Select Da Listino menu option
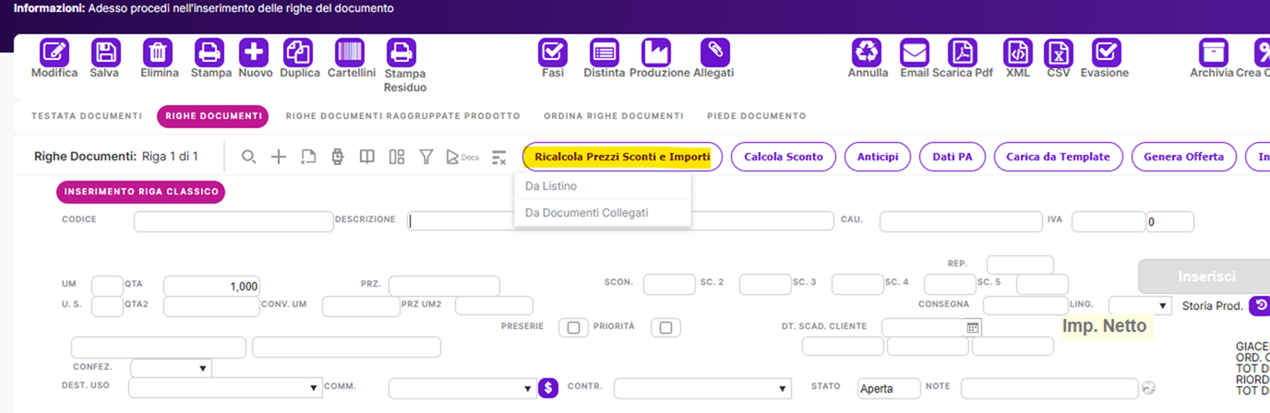 [551, 186]
